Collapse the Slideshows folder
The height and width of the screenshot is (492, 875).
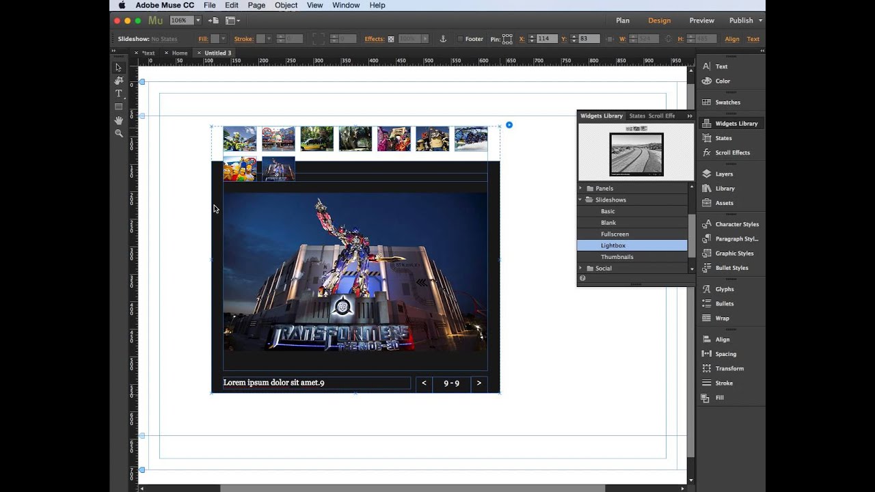pyautogui.click(x=581, y=200)
